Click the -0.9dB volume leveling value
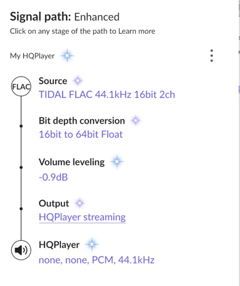Screen dimensions: 240x286 point(53,177)
